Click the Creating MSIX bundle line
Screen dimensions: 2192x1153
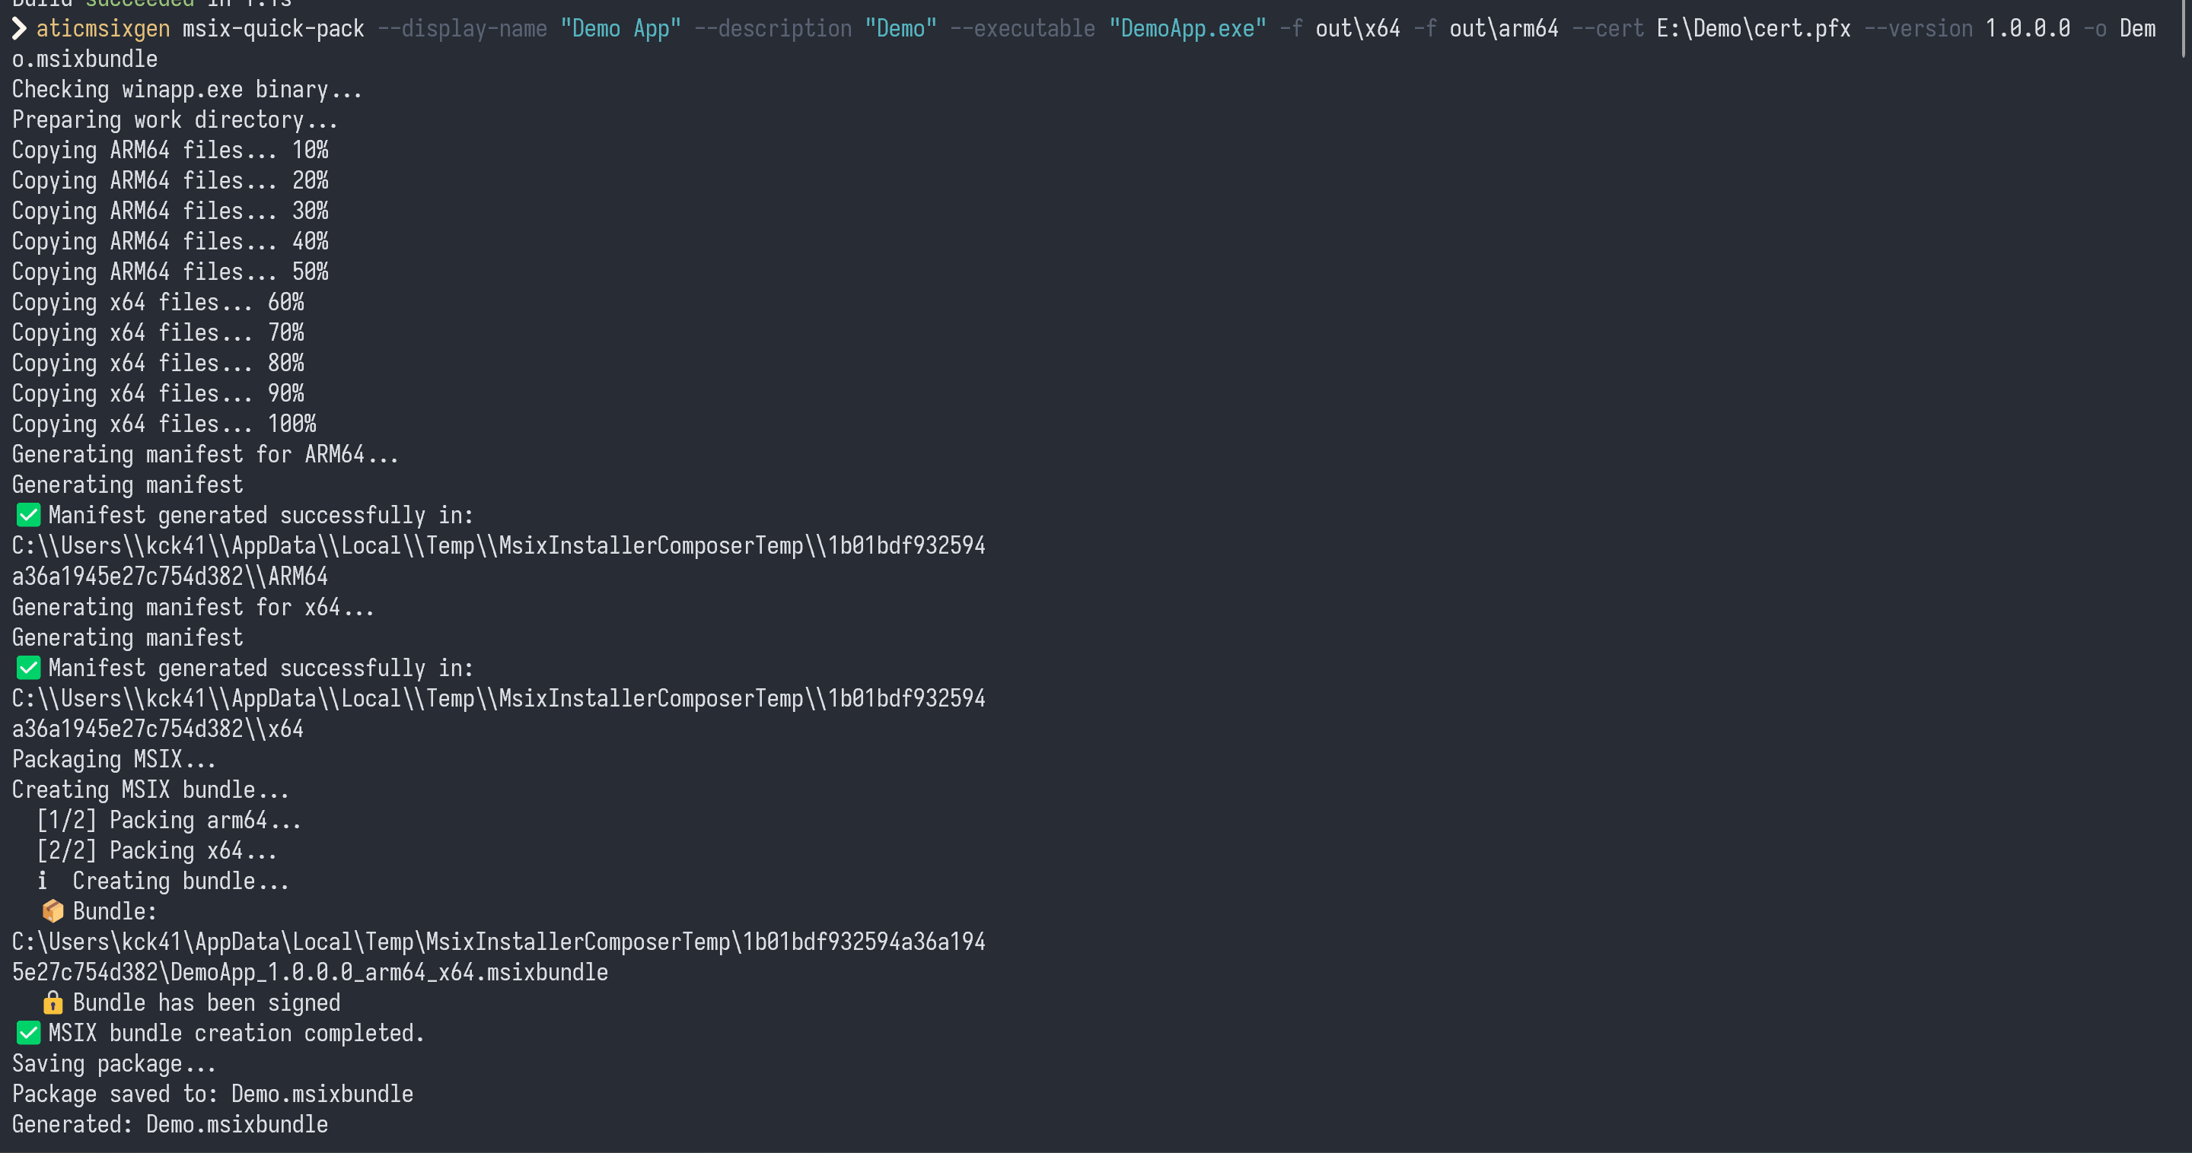[151, 790]
